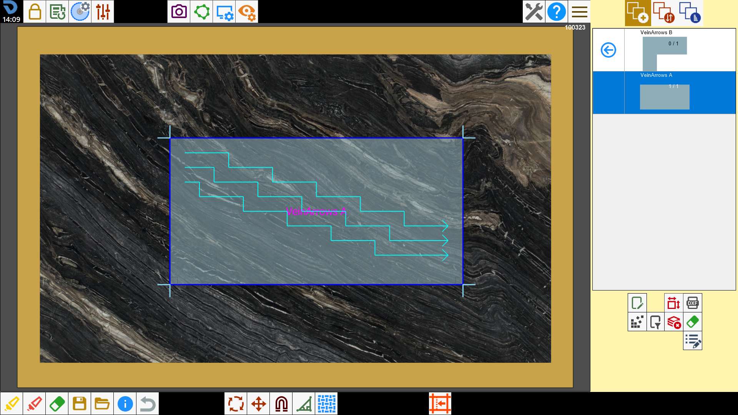Select the VeinArrows B part thumbnail
The width and height of the screenshot is (738, 415).
coord(665,54)
